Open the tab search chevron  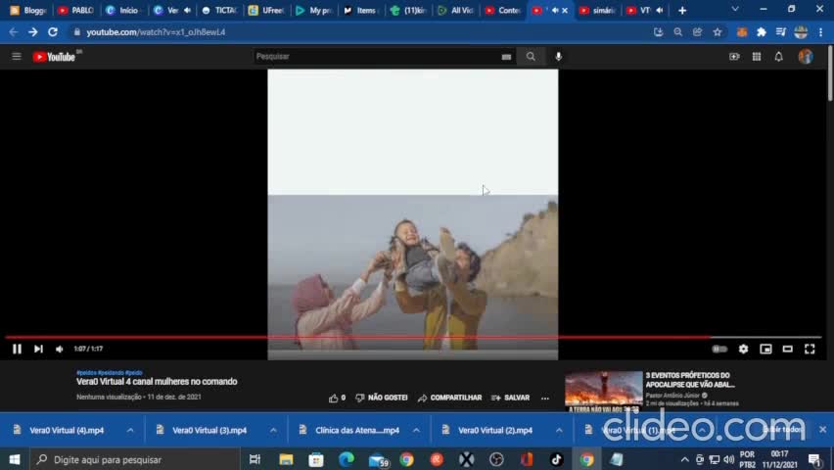(735, 10)
